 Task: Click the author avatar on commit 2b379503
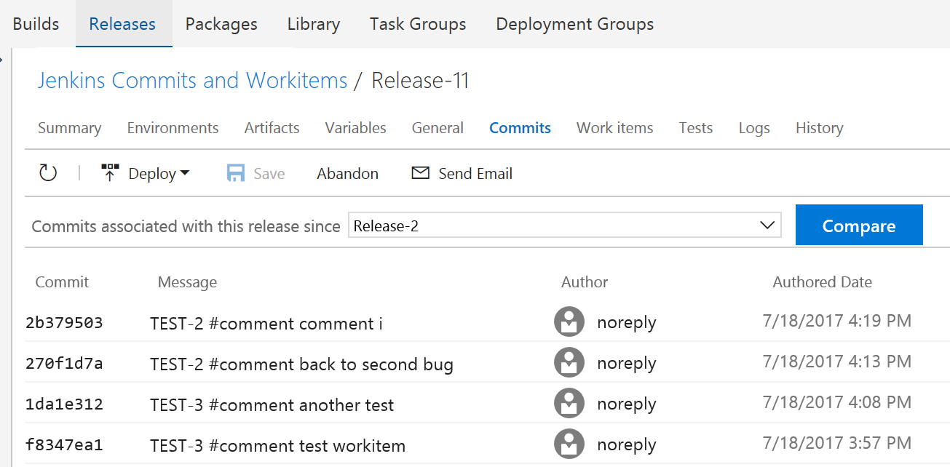569,322
